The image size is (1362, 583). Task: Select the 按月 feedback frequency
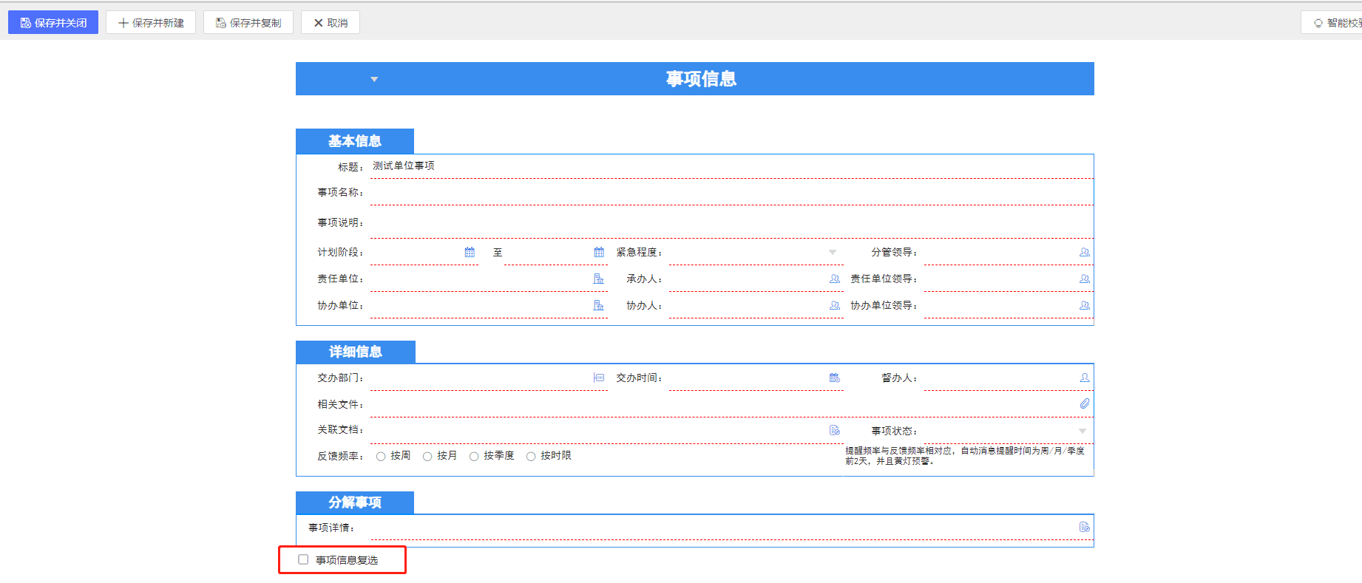tap(427, 457)
